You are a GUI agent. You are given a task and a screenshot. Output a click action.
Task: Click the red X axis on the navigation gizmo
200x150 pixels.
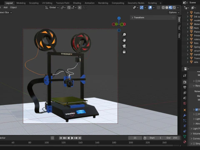[125, 24]
